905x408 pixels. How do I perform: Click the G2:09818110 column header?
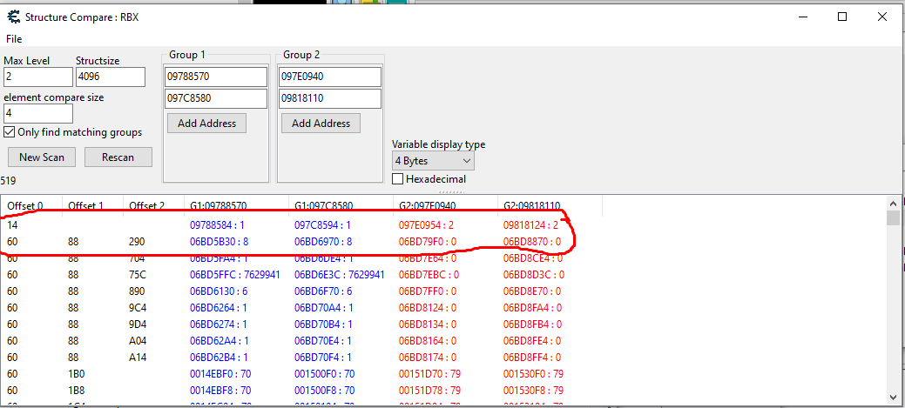point(550,205)
